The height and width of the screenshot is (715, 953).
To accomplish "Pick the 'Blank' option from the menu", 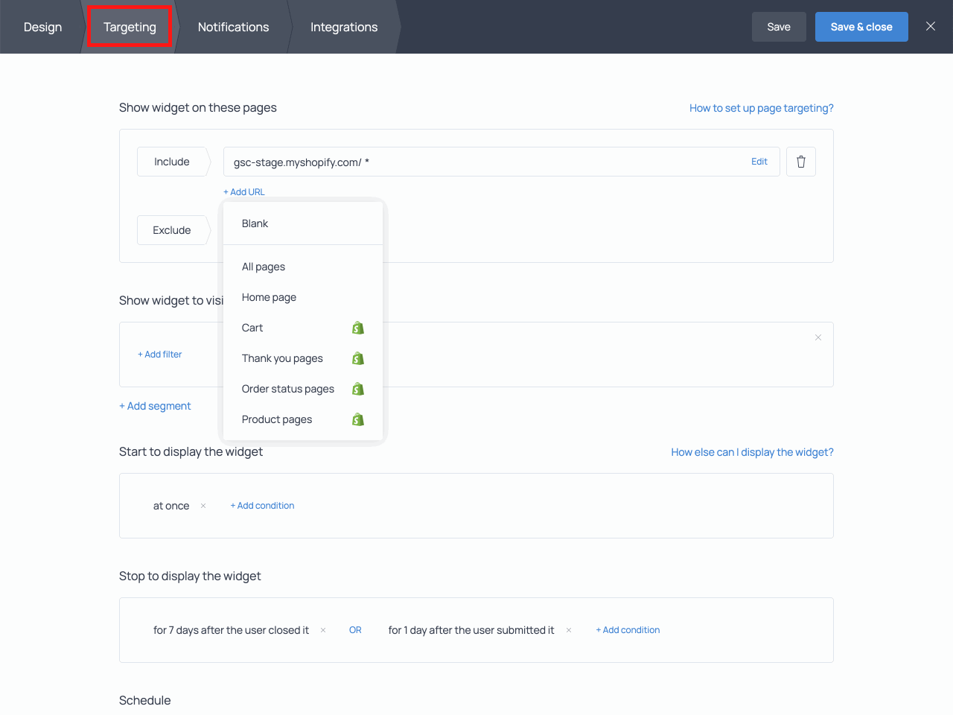I will pos(255,223).
